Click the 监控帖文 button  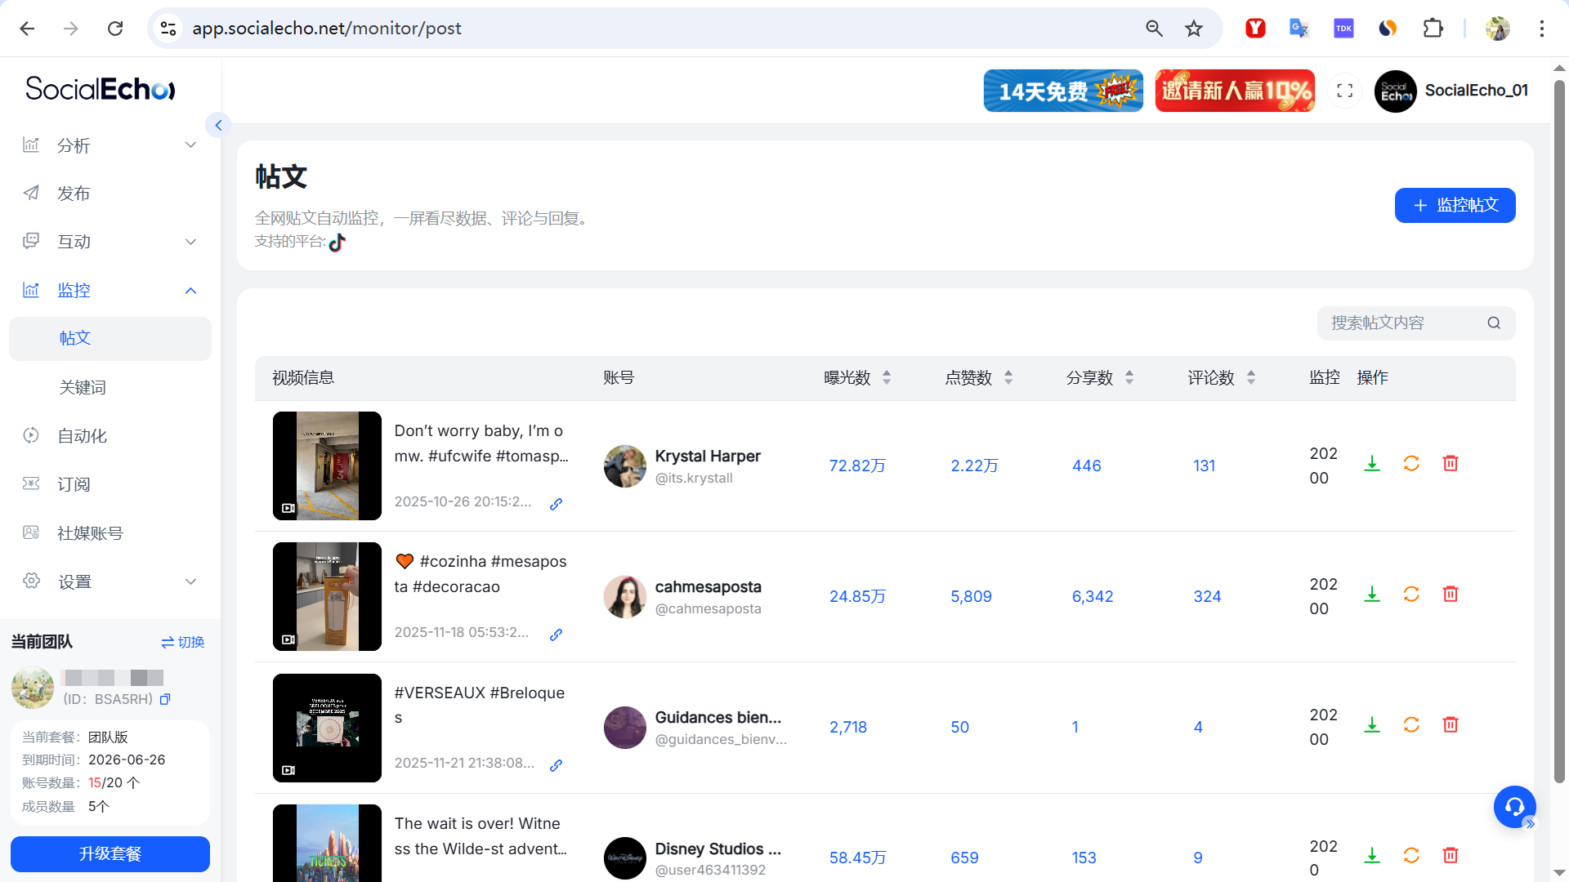point(1455,205)
